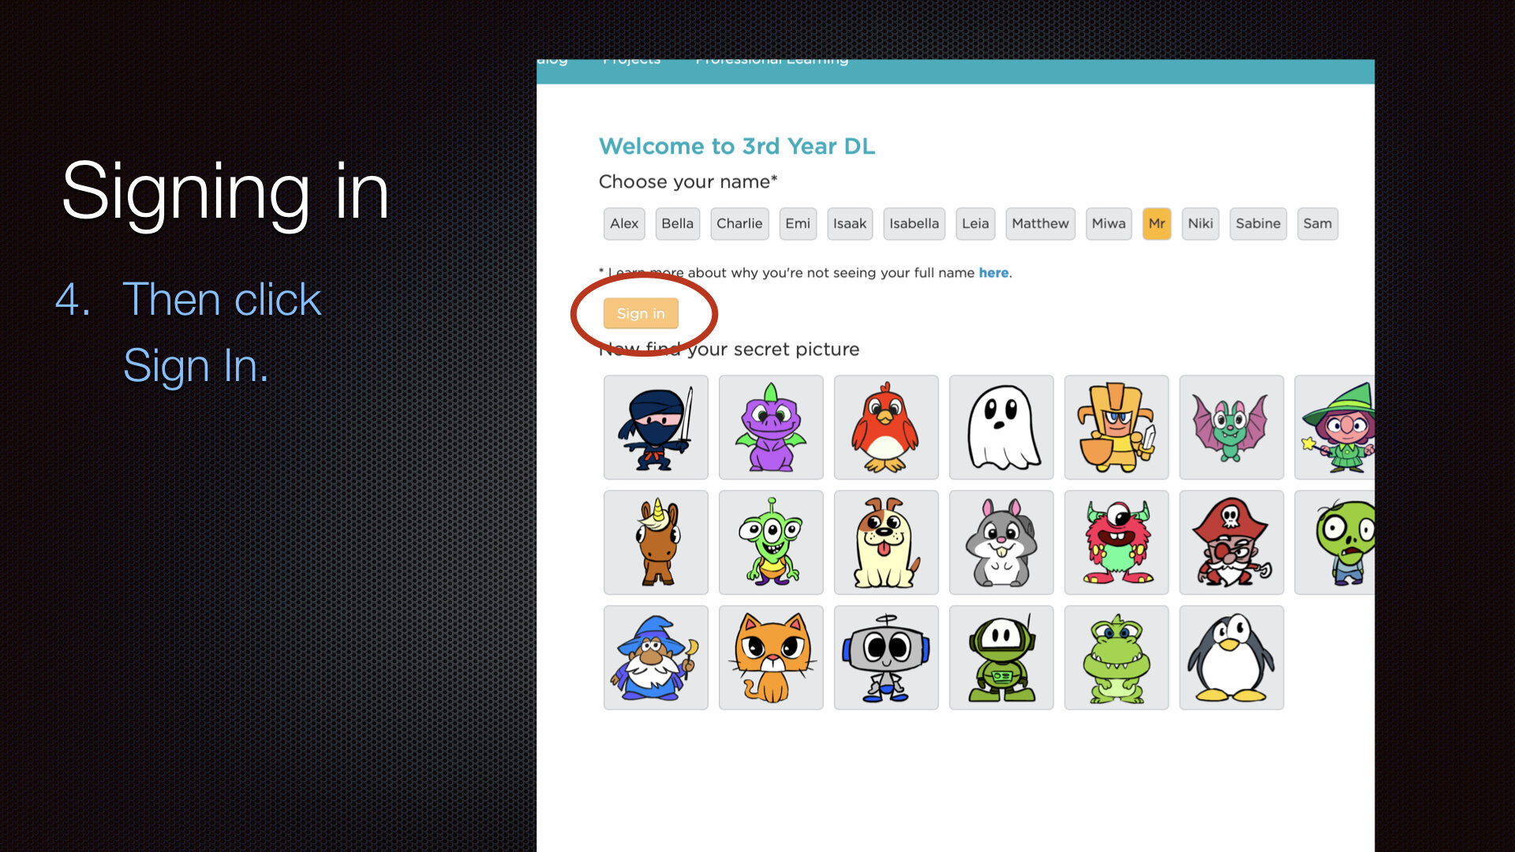Pick the name Sam

coord(1317,224)
